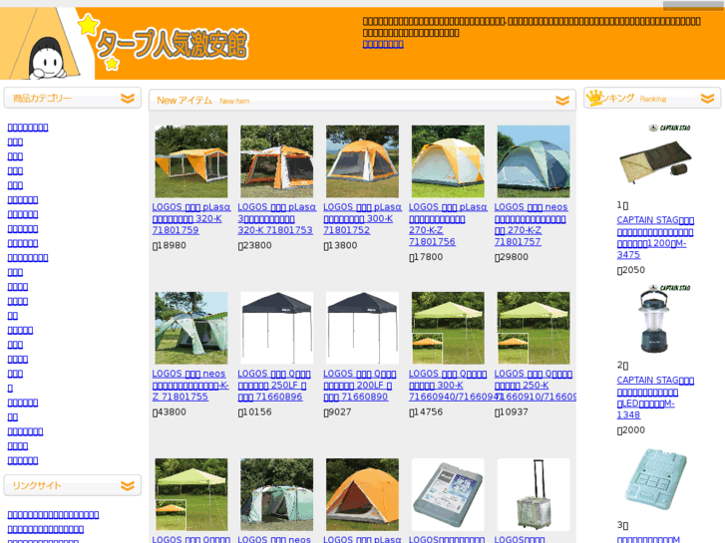Viewport: 725px width, 543px height.
Task: Open the LOGOS Q 250-K 71660910 link
Action: 535,385
